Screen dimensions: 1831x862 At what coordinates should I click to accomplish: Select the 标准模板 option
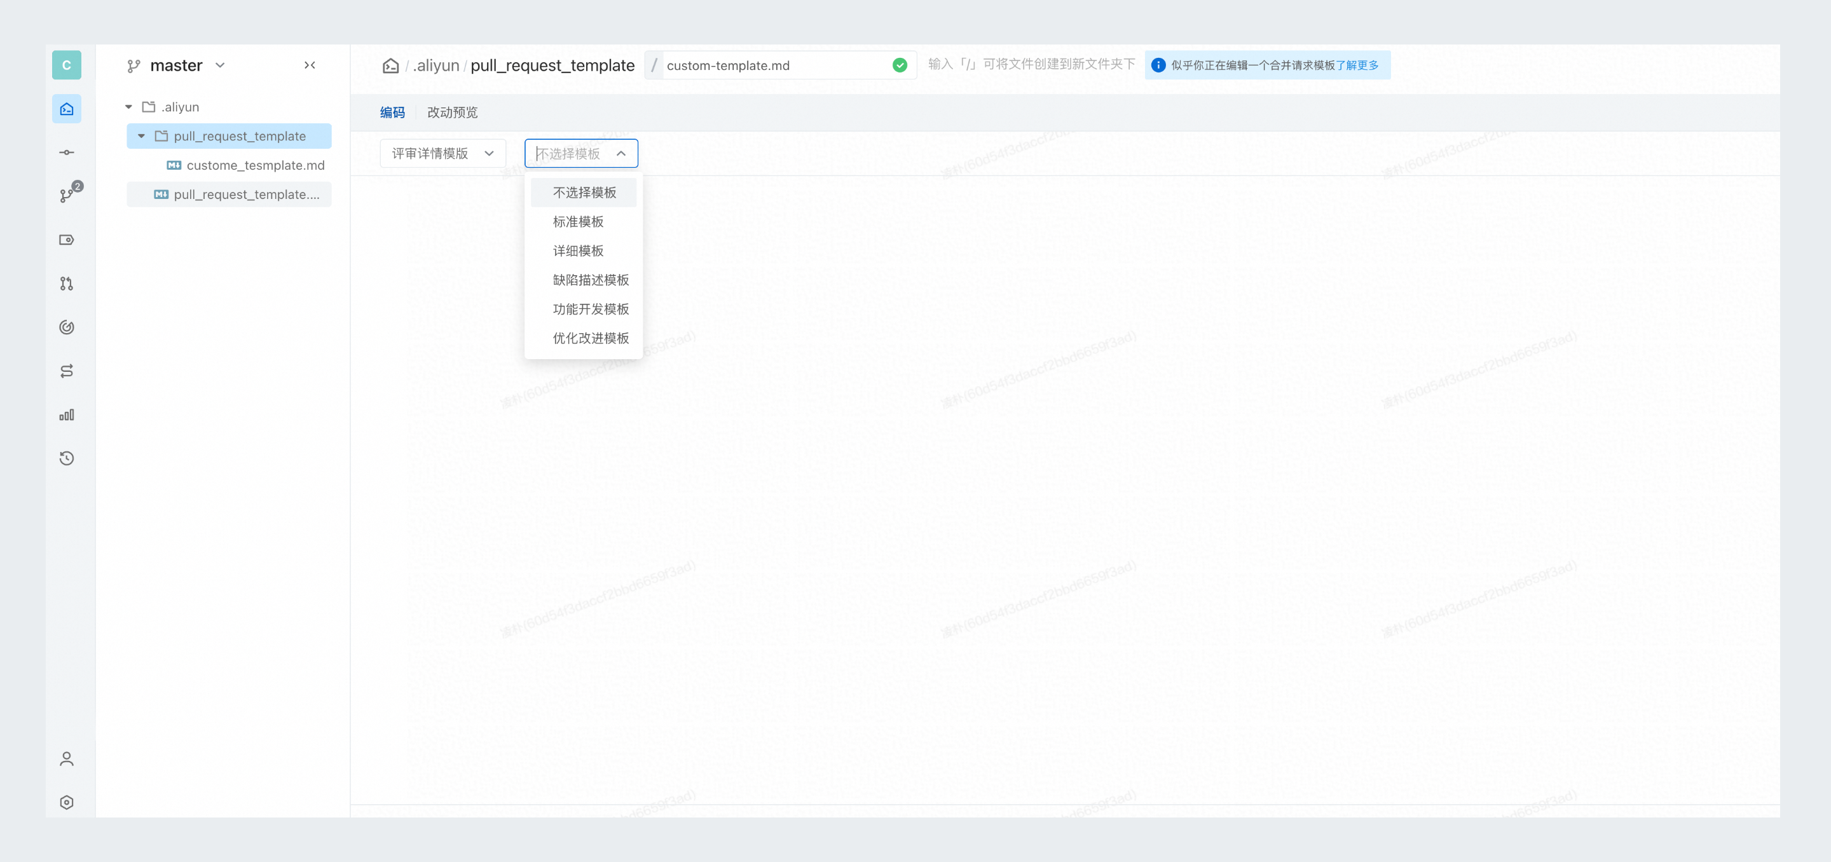click(584, 222)
